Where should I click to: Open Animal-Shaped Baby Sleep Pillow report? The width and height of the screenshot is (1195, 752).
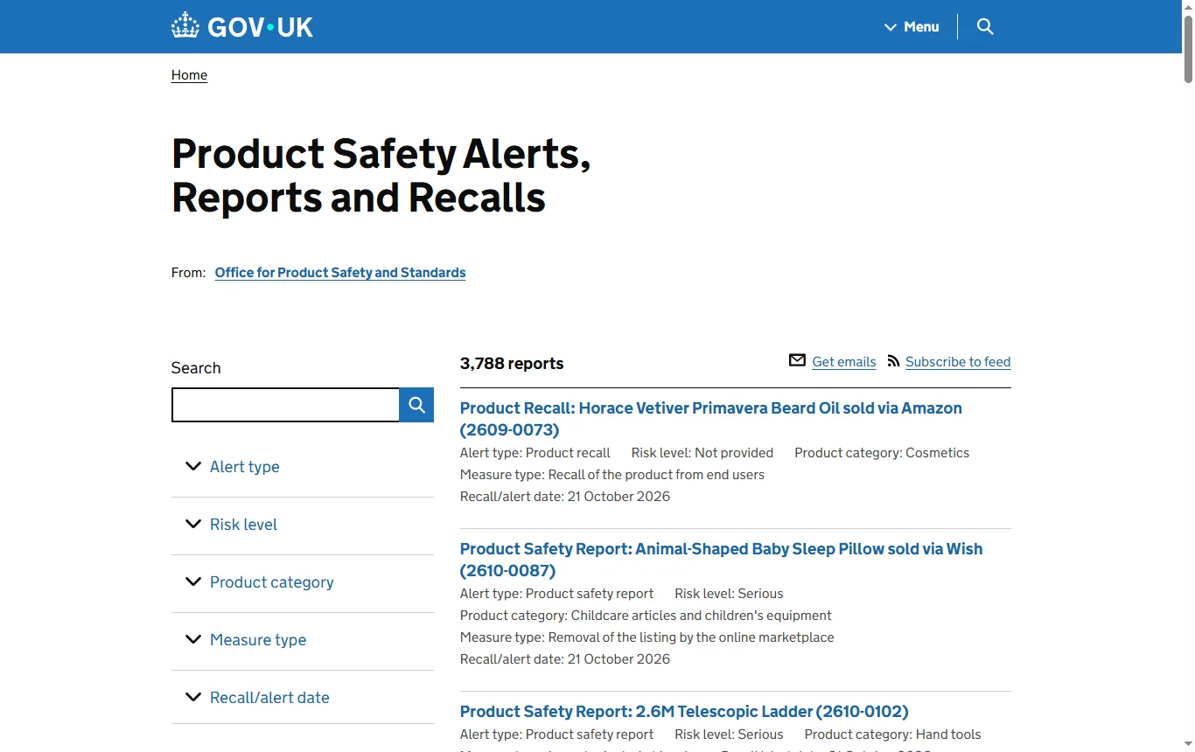click(721, 560)
